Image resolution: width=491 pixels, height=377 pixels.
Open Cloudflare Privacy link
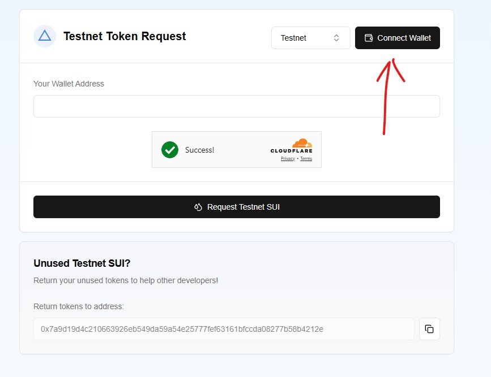click(x=288, y=158)
